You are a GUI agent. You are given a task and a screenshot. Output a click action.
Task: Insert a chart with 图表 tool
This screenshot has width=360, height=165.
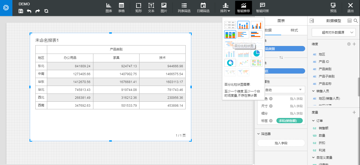[109, 8]
